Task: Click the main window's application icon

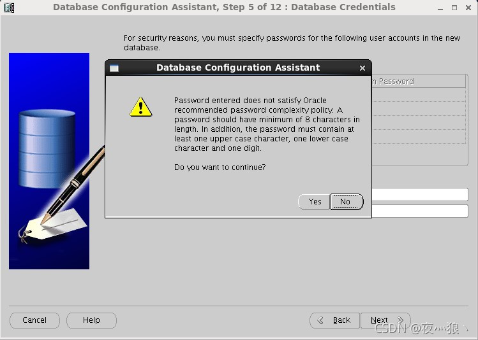Action: 9,7
